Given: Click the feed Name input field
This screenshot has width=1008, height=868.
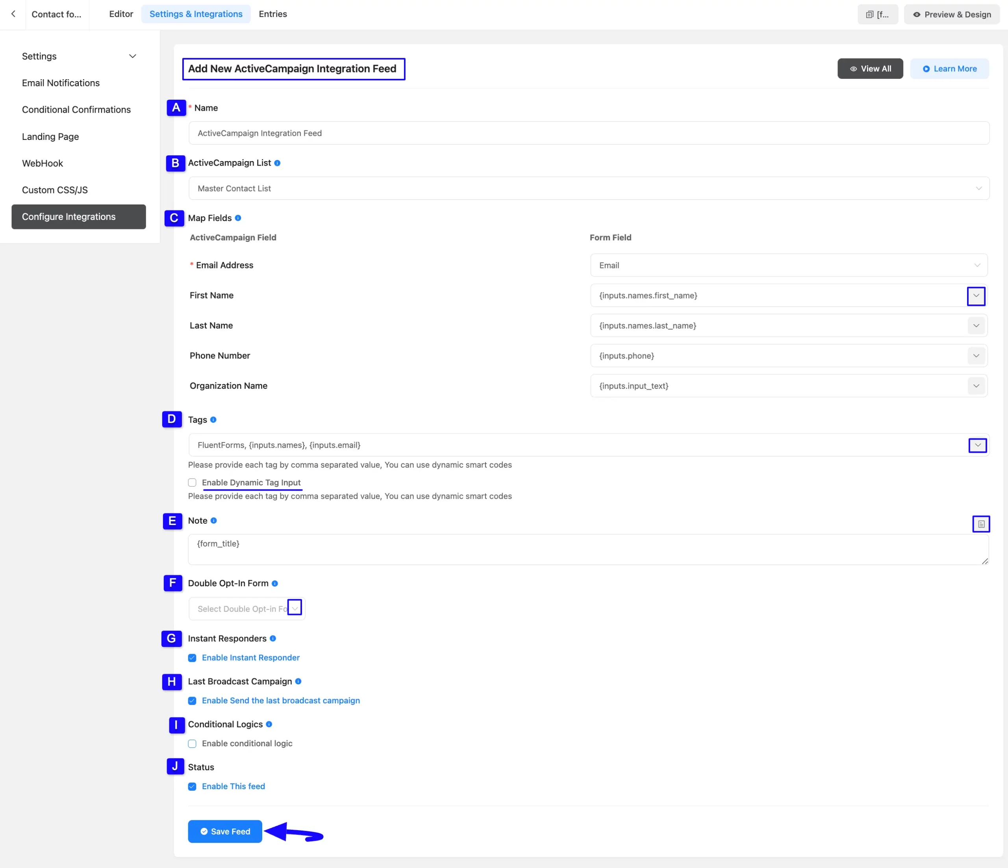Looking at the screenshot, I should point(589,133).
